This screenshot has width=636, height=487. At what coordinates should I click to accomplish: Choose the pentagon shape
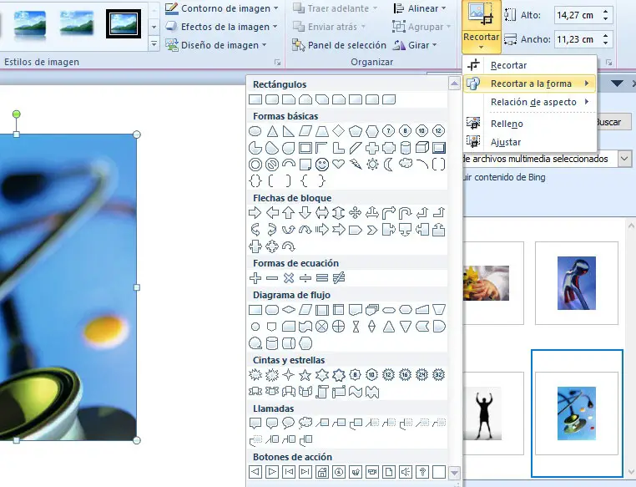tap(356, 131)
